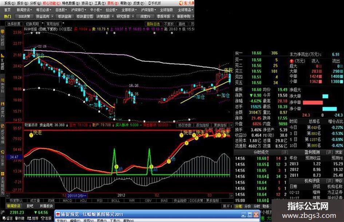
Task: Click the 修改参数 button on indicator pane
Action: pyautogui.click(x=185, y=125)
